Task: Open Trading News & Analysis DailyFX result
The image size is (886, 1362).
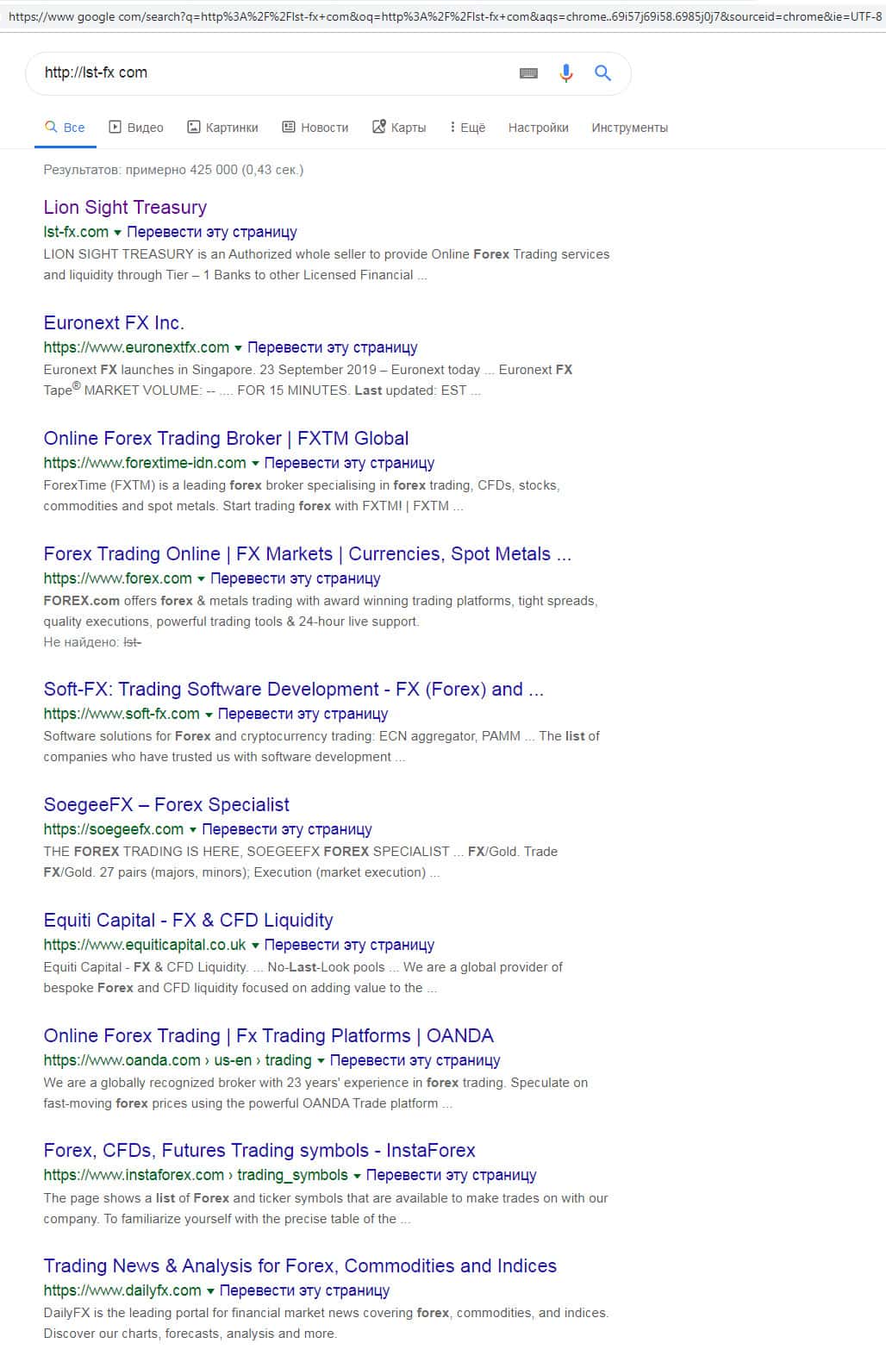Action: (x=300, y=1265)
